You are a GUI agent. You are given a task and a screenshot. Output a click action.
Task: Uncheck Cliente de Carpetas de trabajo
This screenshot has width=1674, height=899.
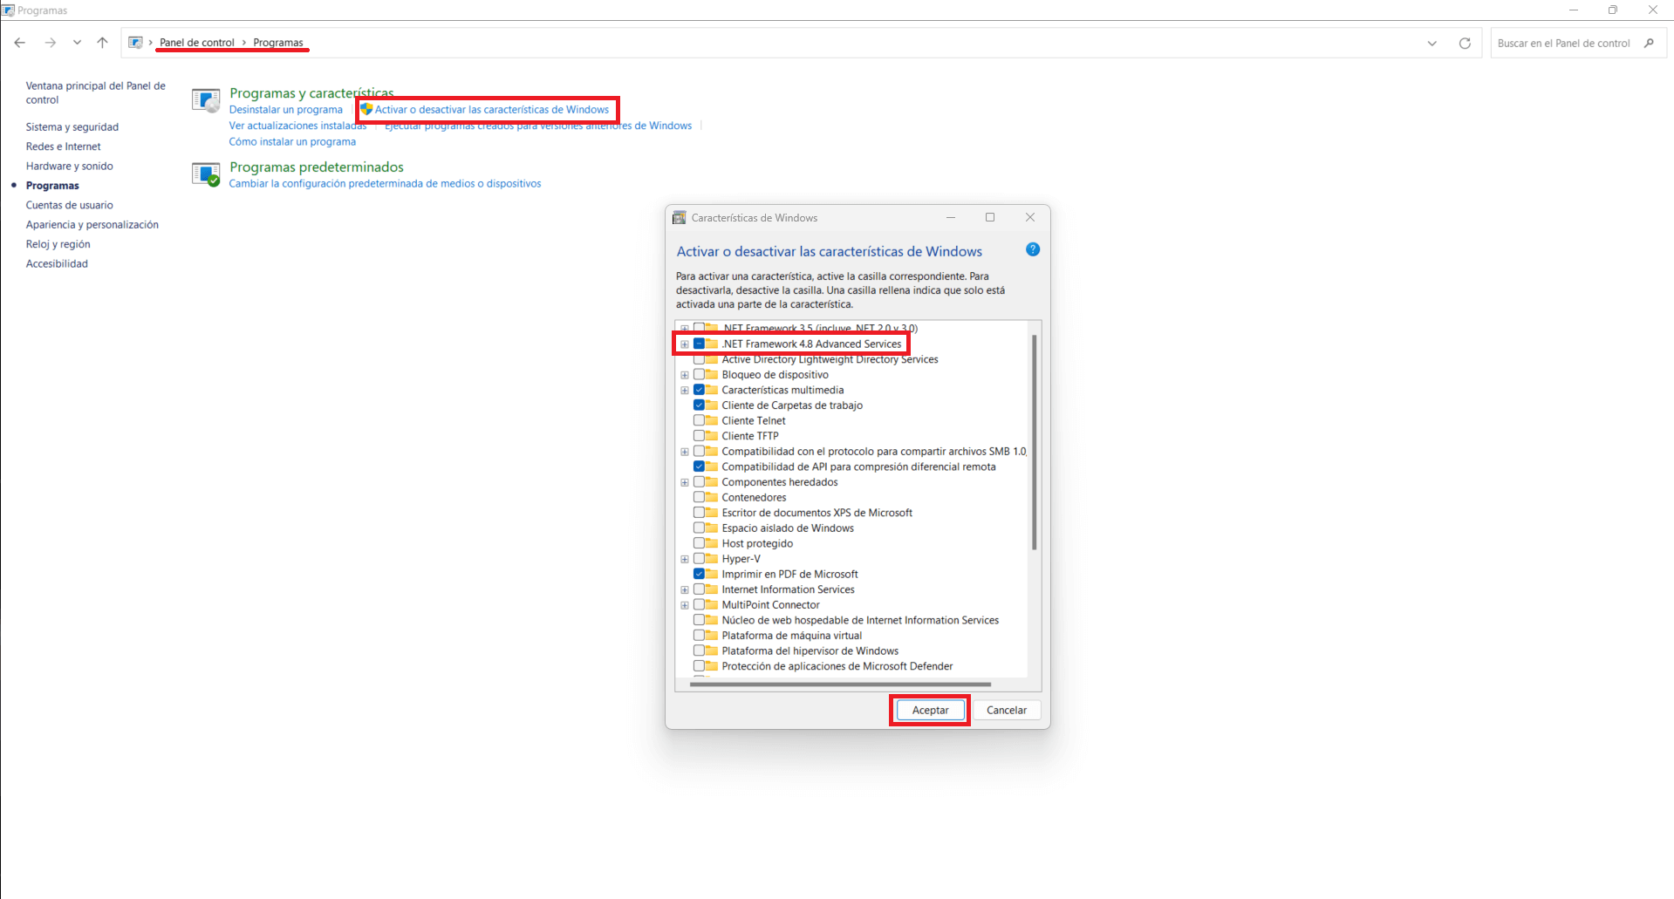[x=699, y=405]
